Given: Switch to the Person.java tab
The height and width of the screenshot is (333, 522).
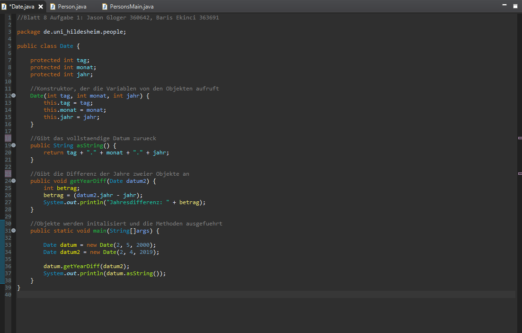Looking at the screenshot, I should [x=72, y=7].
